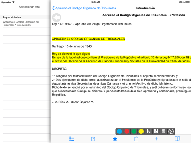
Task: Tap Seleccionar otra in the sidebar
Action: [29, 7]
